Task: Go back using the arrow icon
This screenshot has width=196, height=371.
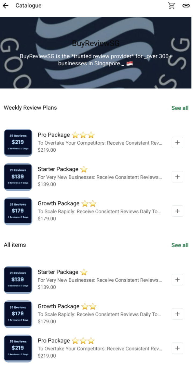Action: click(x=6, y=6)
